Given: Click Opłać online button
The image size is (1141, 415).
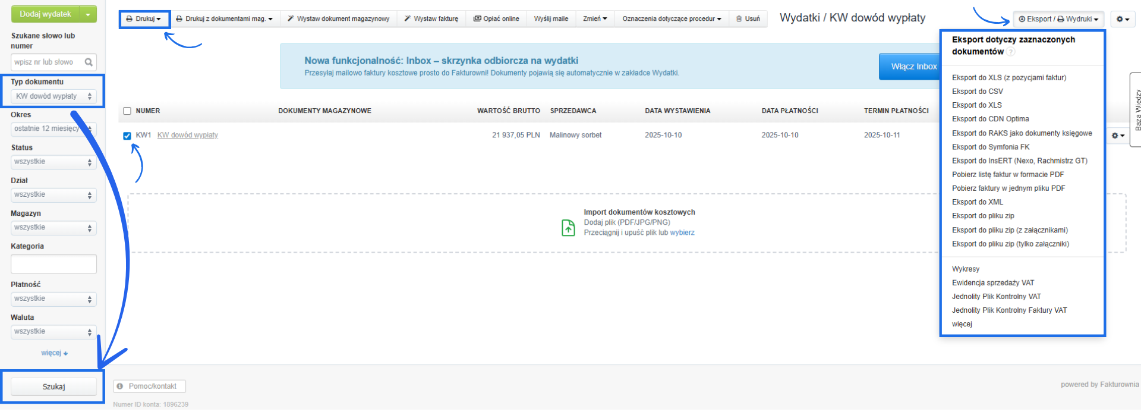Looking at the screenshot, I should [496, 19].
